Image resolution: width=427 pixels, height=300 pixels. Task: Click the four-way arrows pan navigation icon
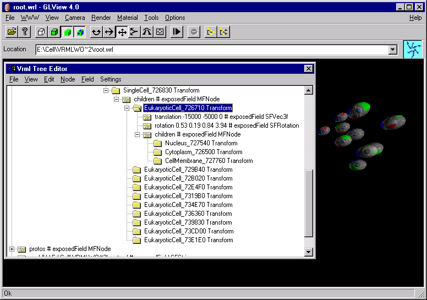click(x=122, y=32)
